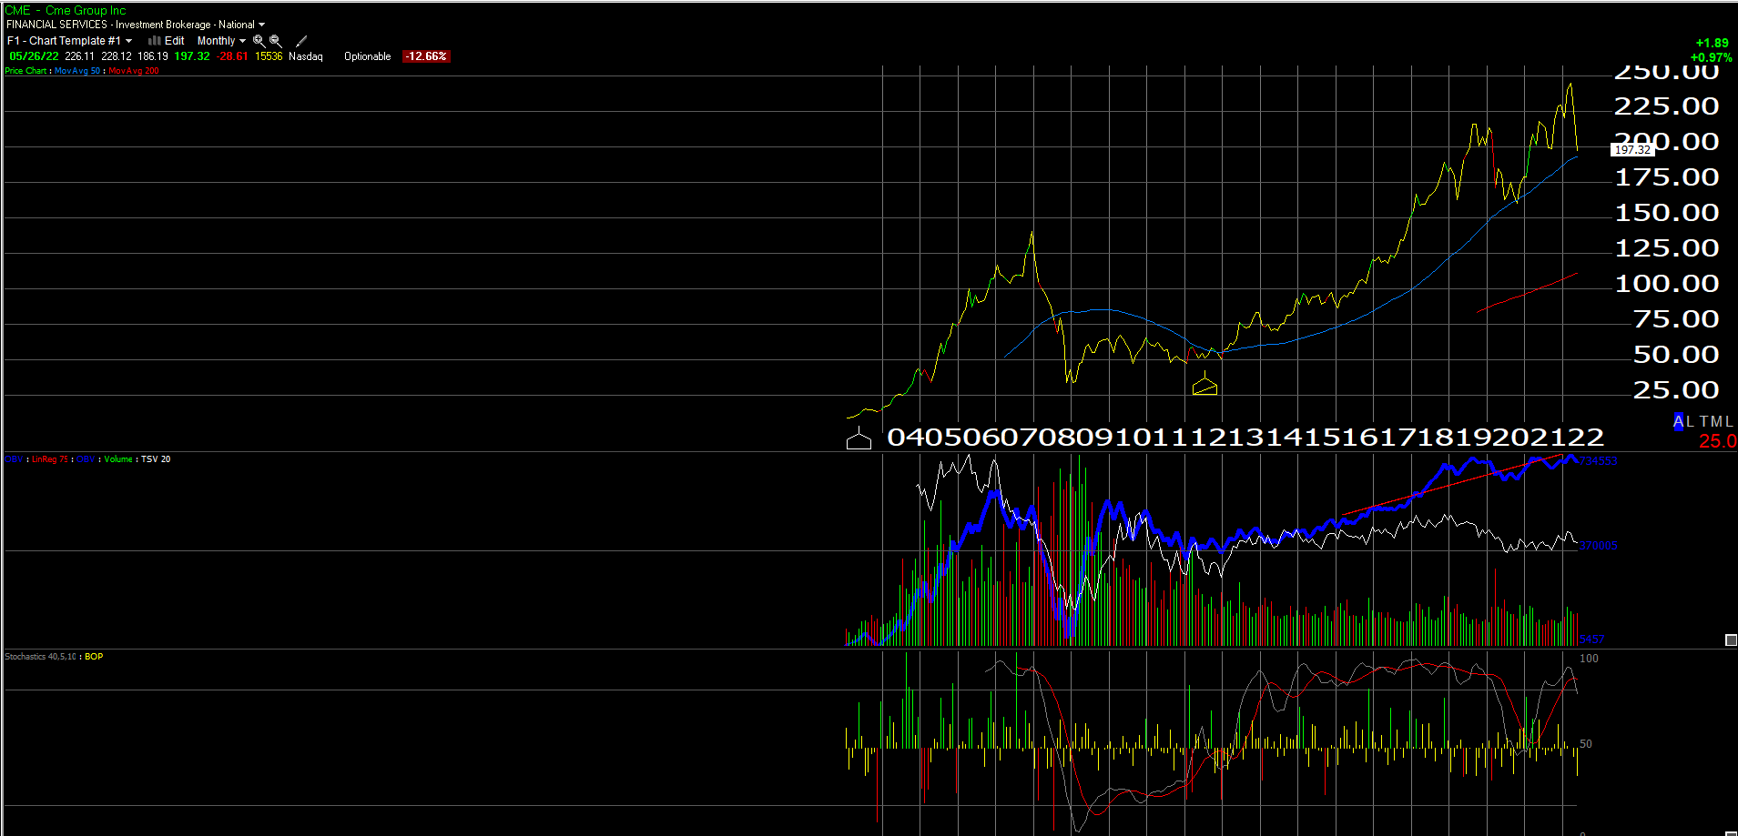Click the last price 197.32 in data row

pos(192,56)
